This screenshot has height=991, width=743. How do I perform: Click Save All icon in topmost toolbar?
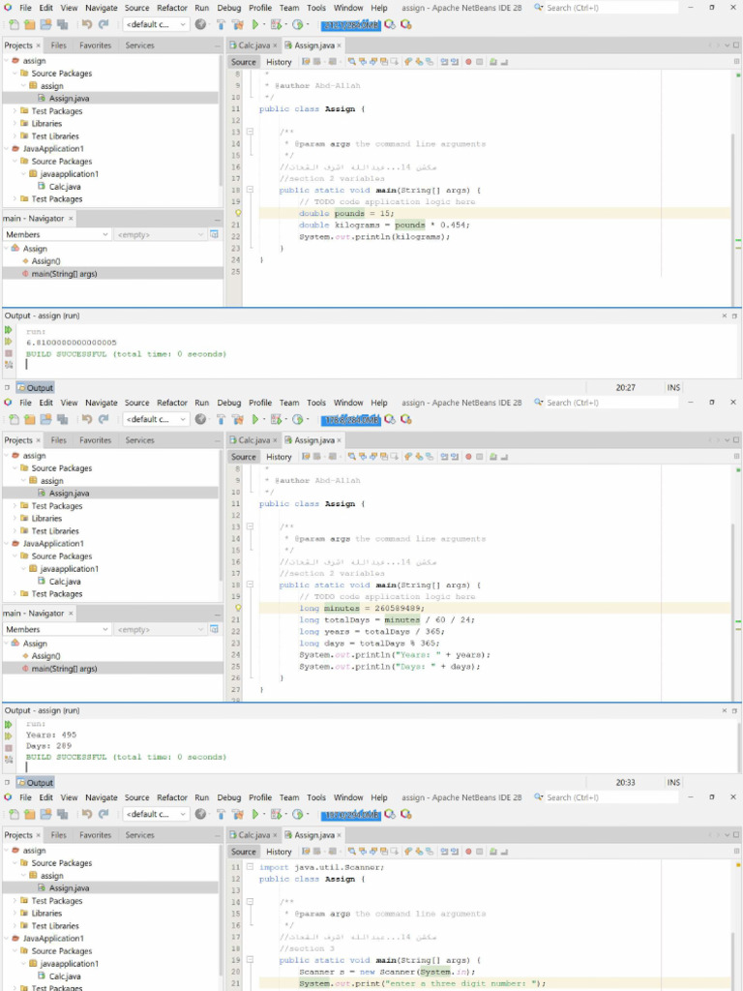pyautogui.click(x=63, y=24)
